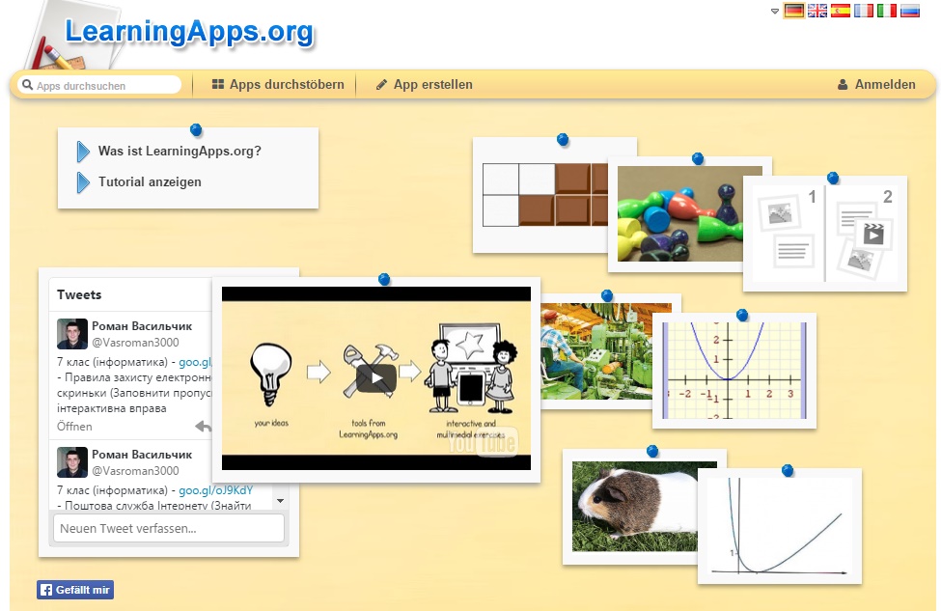Image resolution: width=941 pixels, height=611 pixels.
Task: Open 'App erstellen' in the navigation bar
Action: coord(425,85)
